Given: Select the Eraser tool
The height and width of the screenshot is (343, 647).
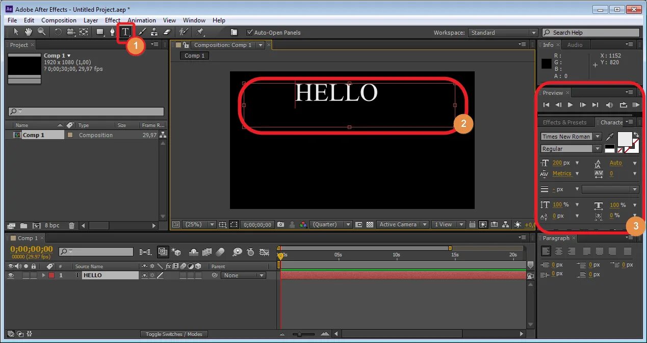Looking at the screenshot, I should pos(168,32).
